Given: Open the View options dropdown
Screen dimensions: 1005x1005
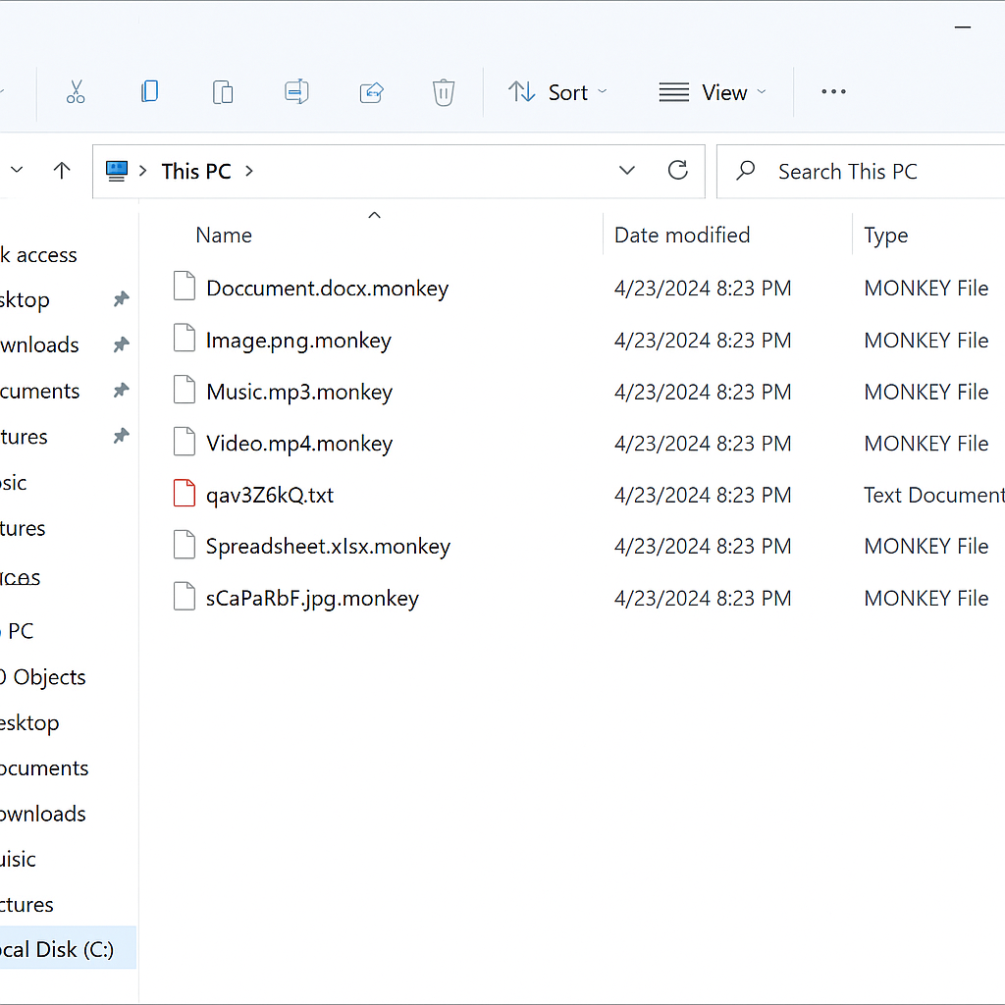Looking at the screenshot, I should tap(713, 92).
